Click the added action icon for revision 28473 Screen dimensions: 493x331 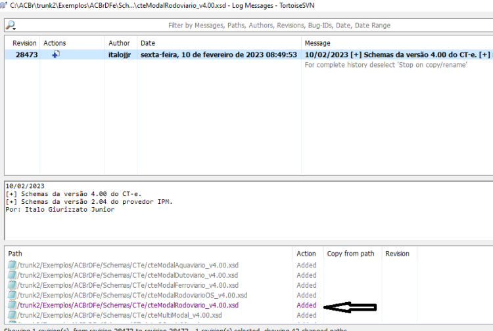click(56, 54)
